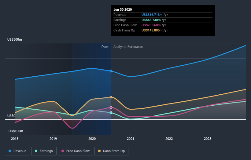Click the Revenue data point marker on the blue line
251x160 pixels.
pyautogui.click(x=111, y=71)
